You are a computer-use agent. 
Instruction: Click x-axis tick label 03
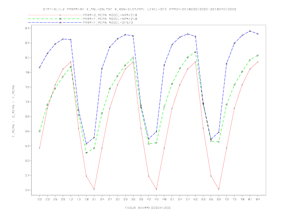(x=47, y=199)
